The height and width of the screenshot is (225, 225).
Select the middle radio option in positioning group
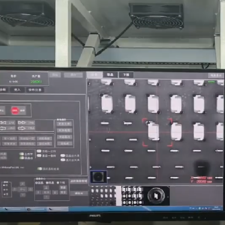coord(47,183)
